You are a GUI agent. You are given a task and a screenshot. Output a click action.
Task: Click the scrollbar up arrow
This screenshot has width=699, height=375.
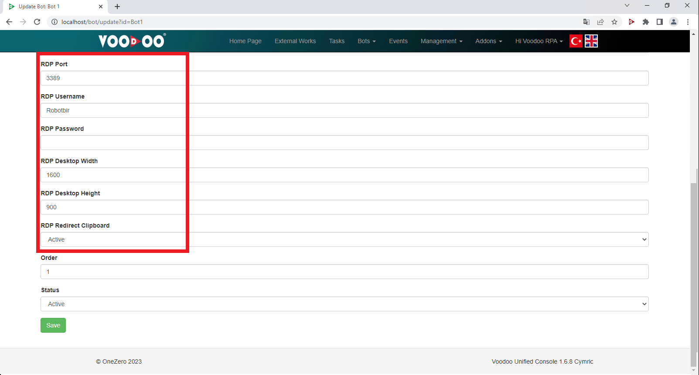694,34
